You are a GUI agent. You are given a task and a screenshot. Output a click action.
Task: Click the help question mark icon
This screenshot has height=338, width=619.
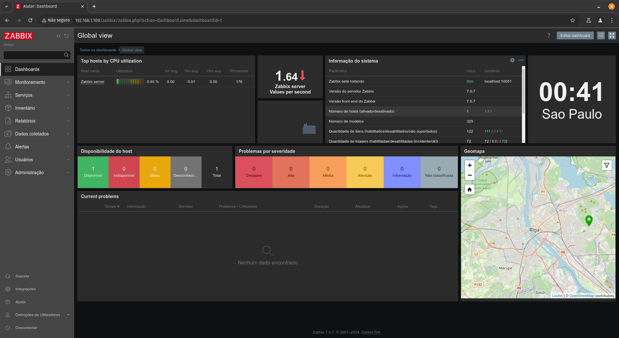click(549, 35)
